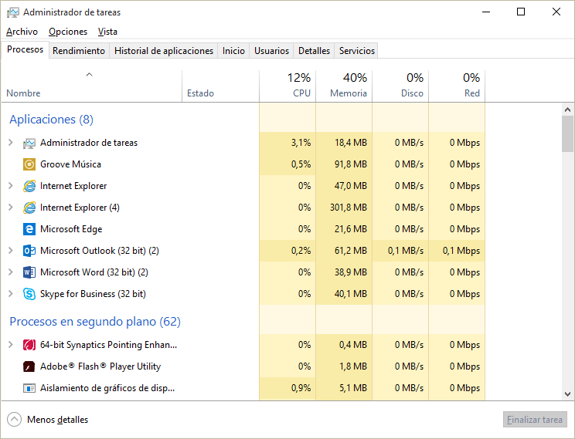Click the Menos detalles link
The height and width of the screenshot is (439, 575).
click(57, 420)
